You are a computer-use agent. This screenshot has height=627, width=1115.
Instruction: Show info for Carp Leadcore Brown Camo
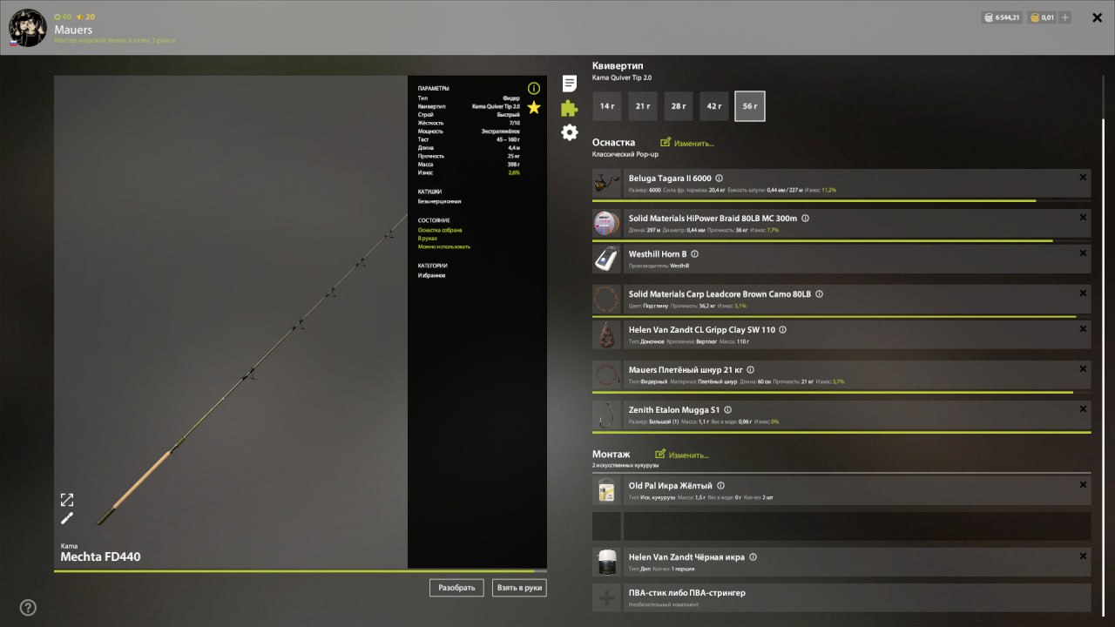(x=819, y=294)
